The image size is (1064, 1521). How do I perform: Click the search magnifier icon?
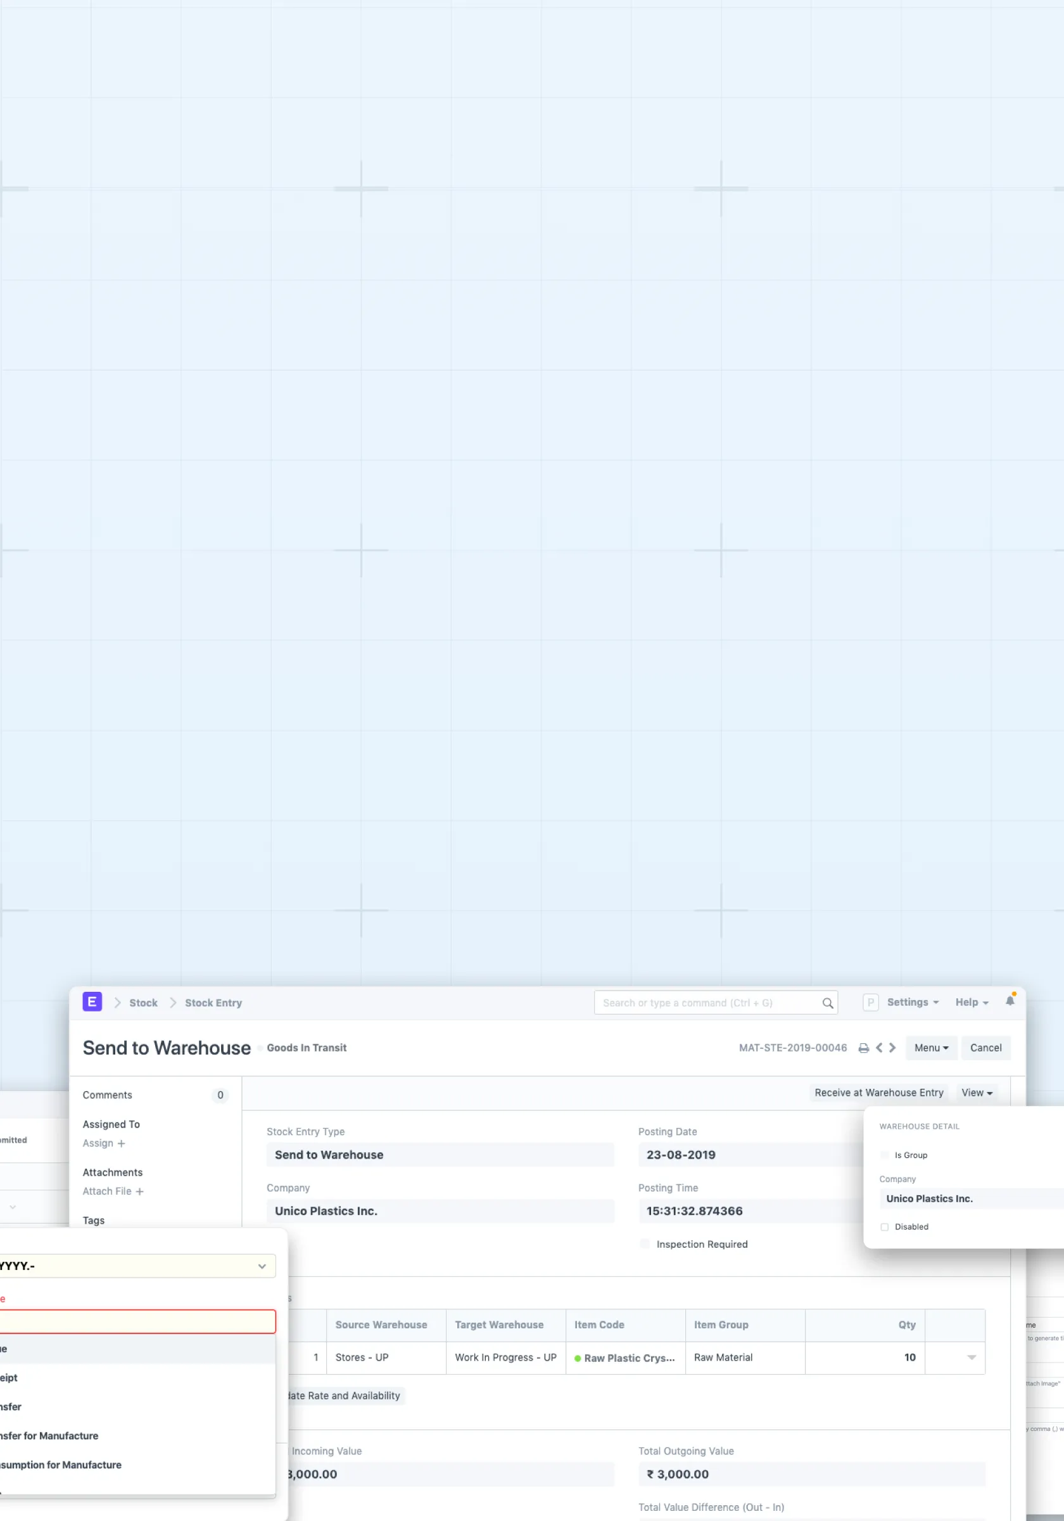point(827,1003)
